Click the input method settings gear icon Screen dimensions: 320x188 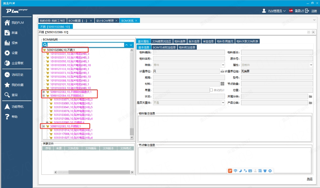[x=270, y=171]
